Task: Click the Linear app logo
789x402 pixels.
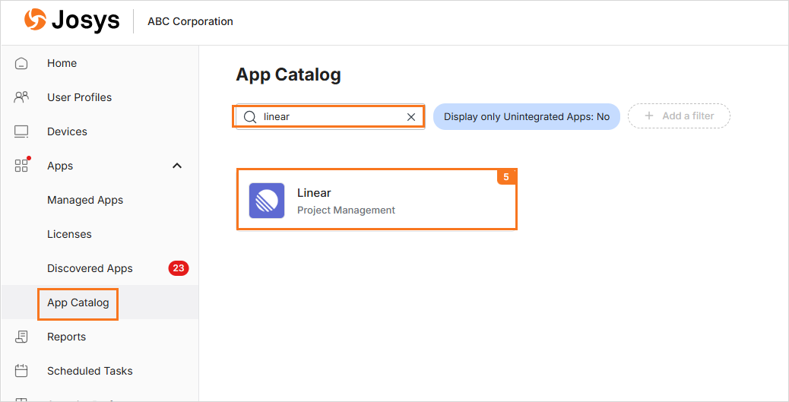Action: (267, 201)
